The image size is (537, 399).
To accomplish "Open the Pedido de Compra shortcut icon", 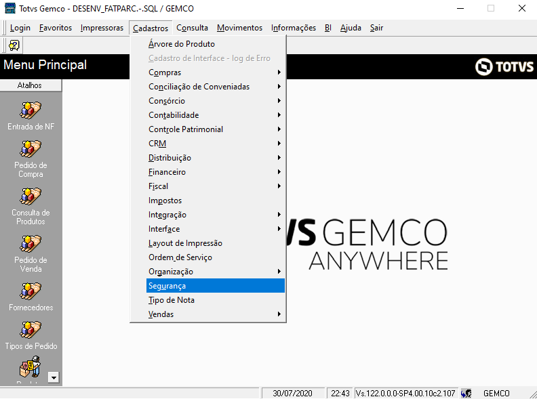I will [x=31, y=149].
